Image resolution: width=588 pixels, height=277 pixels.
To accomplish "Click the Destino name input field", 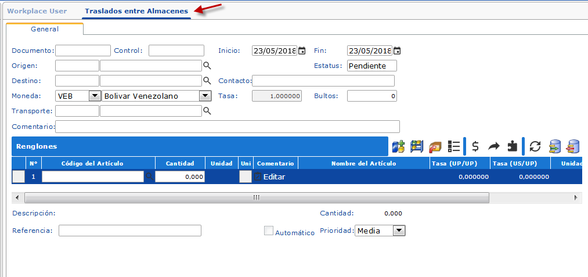I will [x=151, y=81].
